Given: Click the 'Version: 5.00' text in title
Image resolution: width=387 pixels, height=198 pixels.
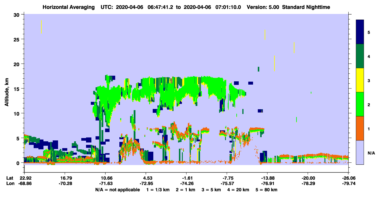Looking at the screenshot, I should pos(263,7).
